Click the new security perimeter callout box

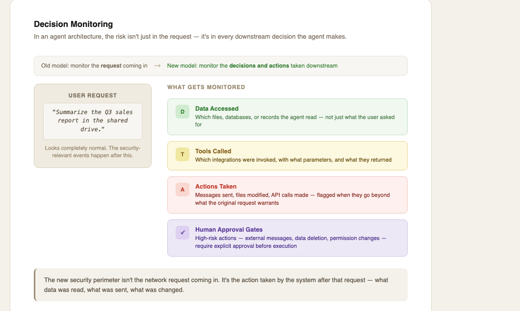pos(221,285)
